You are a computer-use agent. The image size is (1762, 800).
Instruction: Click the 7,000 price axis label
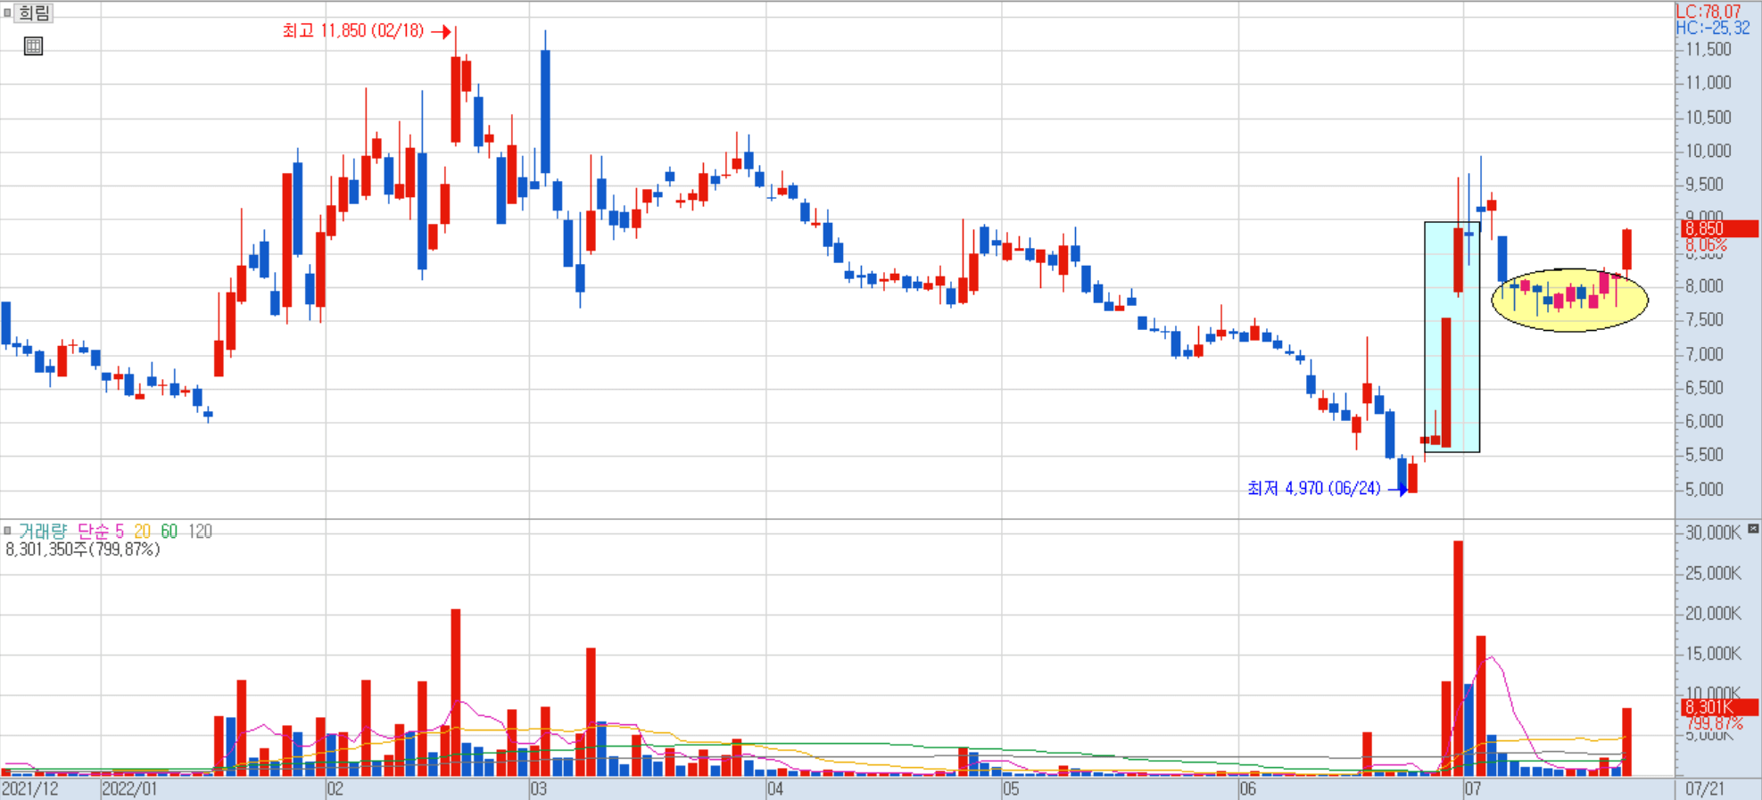1704,354
